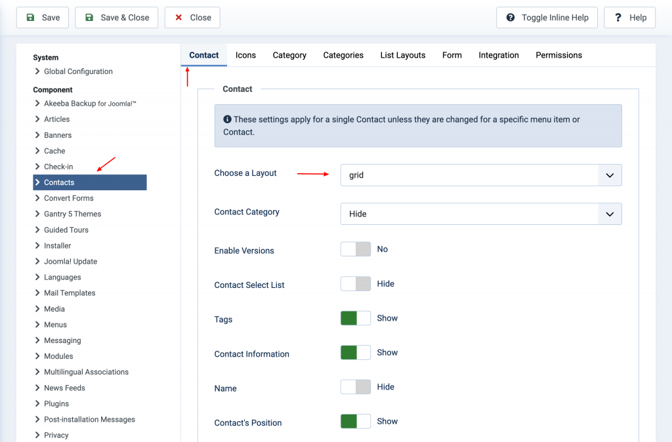The image size is (672, 442).
Task: Switch to the Icons tab
Action: coord(245,55)
